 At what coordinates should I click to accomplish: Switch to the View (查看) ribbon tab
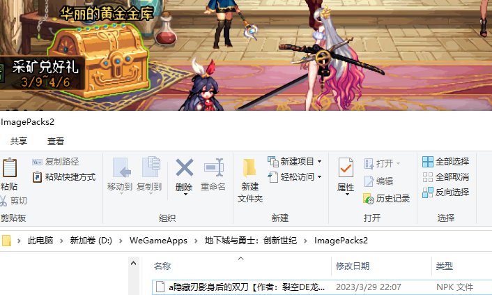pos(56,142)
